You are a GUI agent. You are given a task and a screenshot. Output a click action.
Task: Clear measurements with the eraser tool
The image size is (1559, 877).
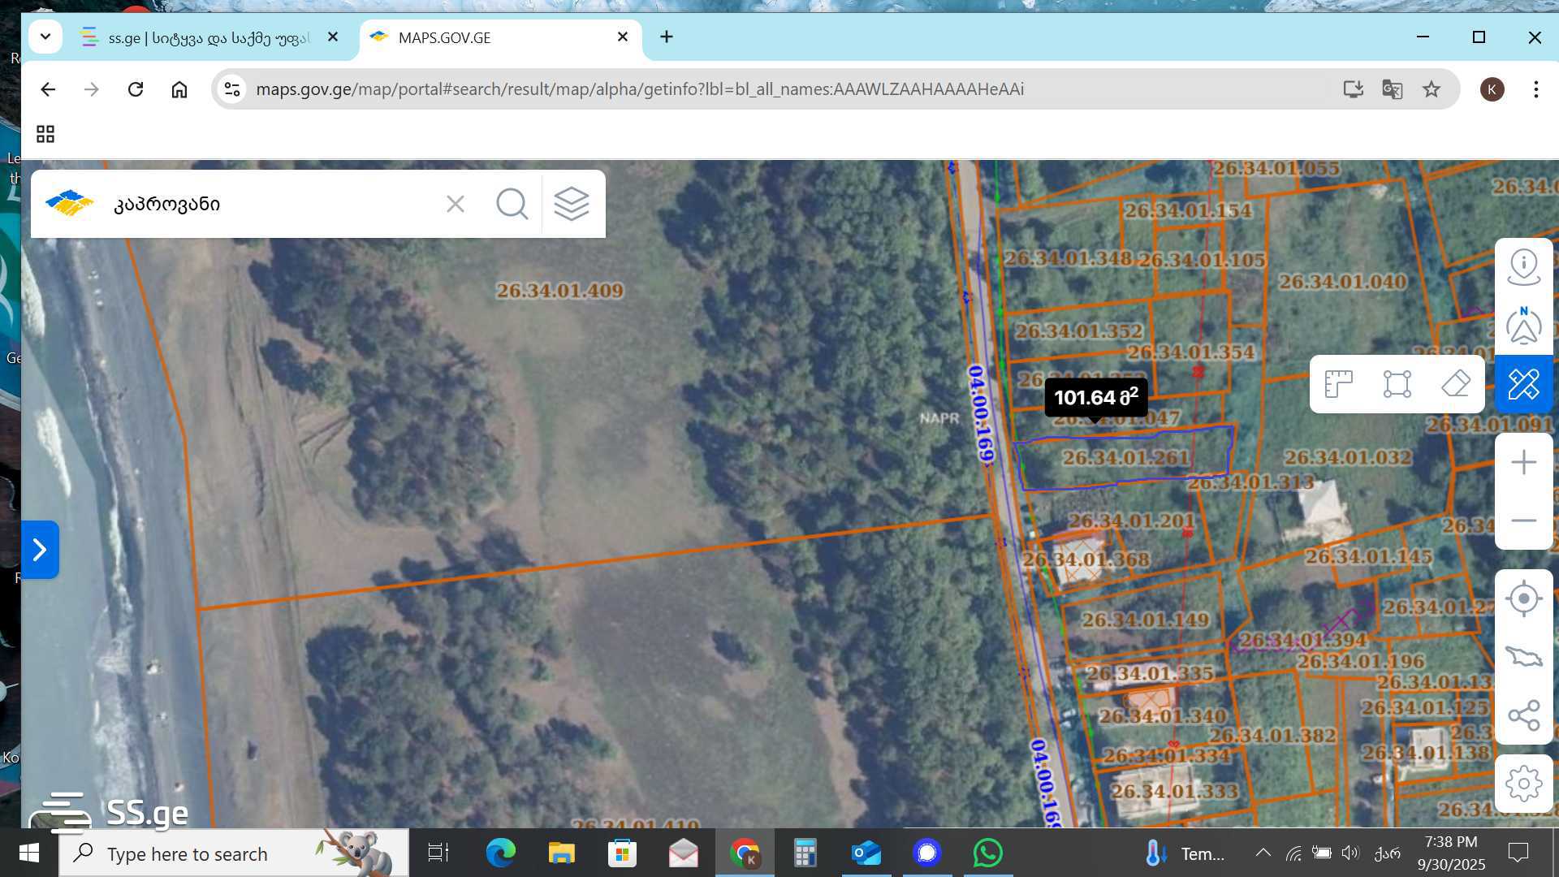1455,384
